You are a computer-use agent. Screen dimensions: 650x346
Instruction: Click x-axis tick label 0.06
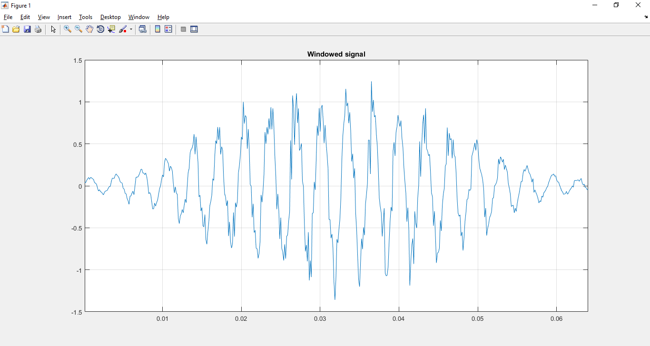click(556, 319)
